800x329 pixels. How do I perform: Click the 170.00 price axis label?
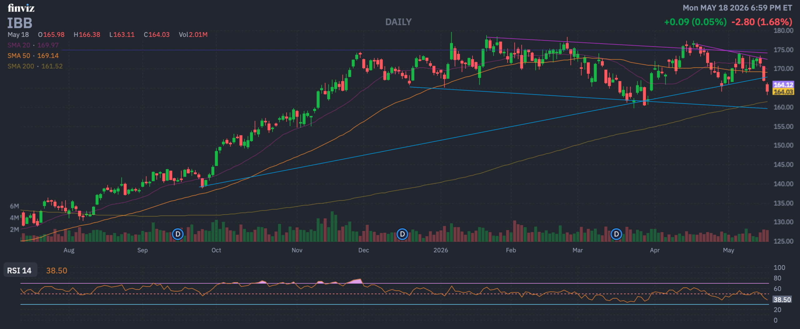(783, 69)
